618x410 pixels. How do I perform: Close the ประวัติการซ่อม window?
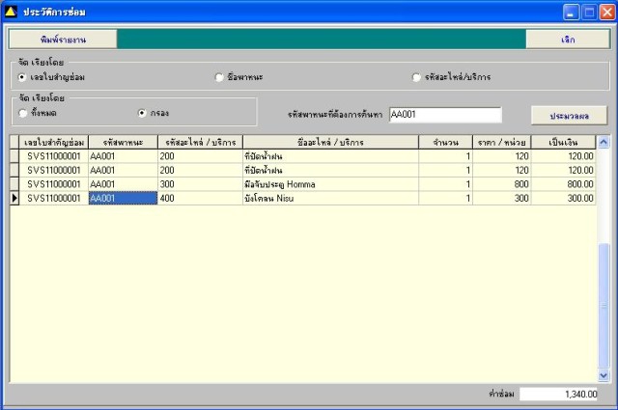pos(607,13)
